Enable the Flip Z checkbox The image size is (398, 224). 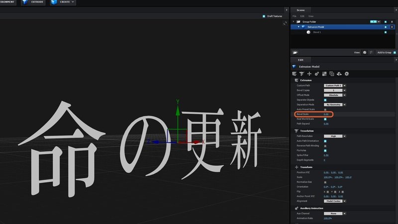tap(343, 192)
